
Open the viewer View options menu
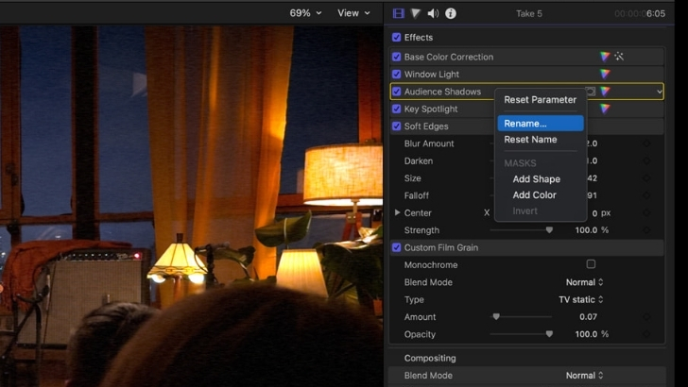pyautogui.click(x=353, y=13)
